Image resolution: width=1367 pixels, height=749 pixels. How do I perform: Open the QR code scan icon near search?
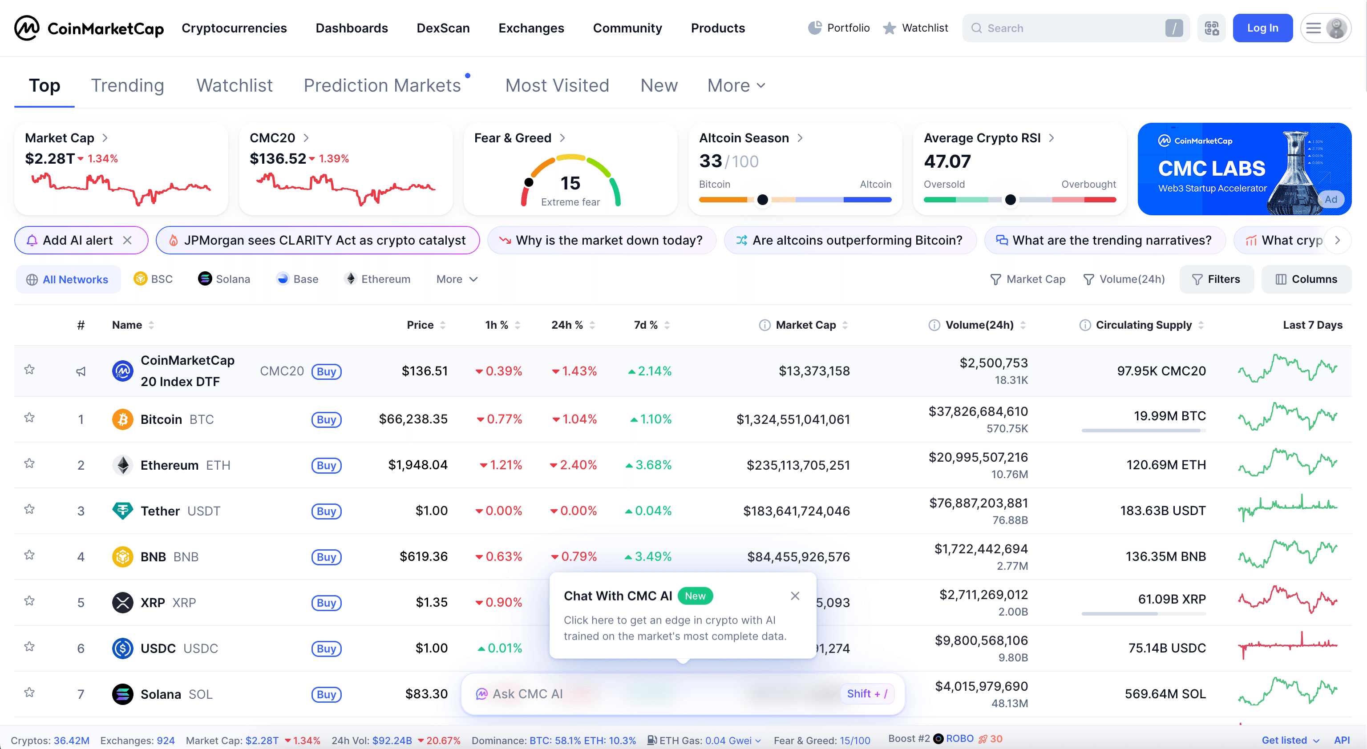[1212, 28]
